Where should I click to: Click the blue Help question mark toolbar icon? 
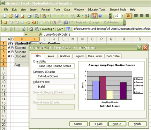point(100,16)
